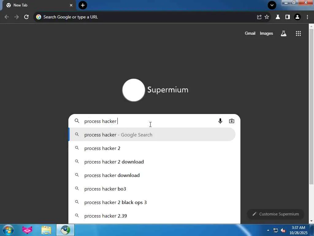The height and width of the screenshot is (236, 314).
Task: Click the muted volume tray icon
Action: point(283,230)
